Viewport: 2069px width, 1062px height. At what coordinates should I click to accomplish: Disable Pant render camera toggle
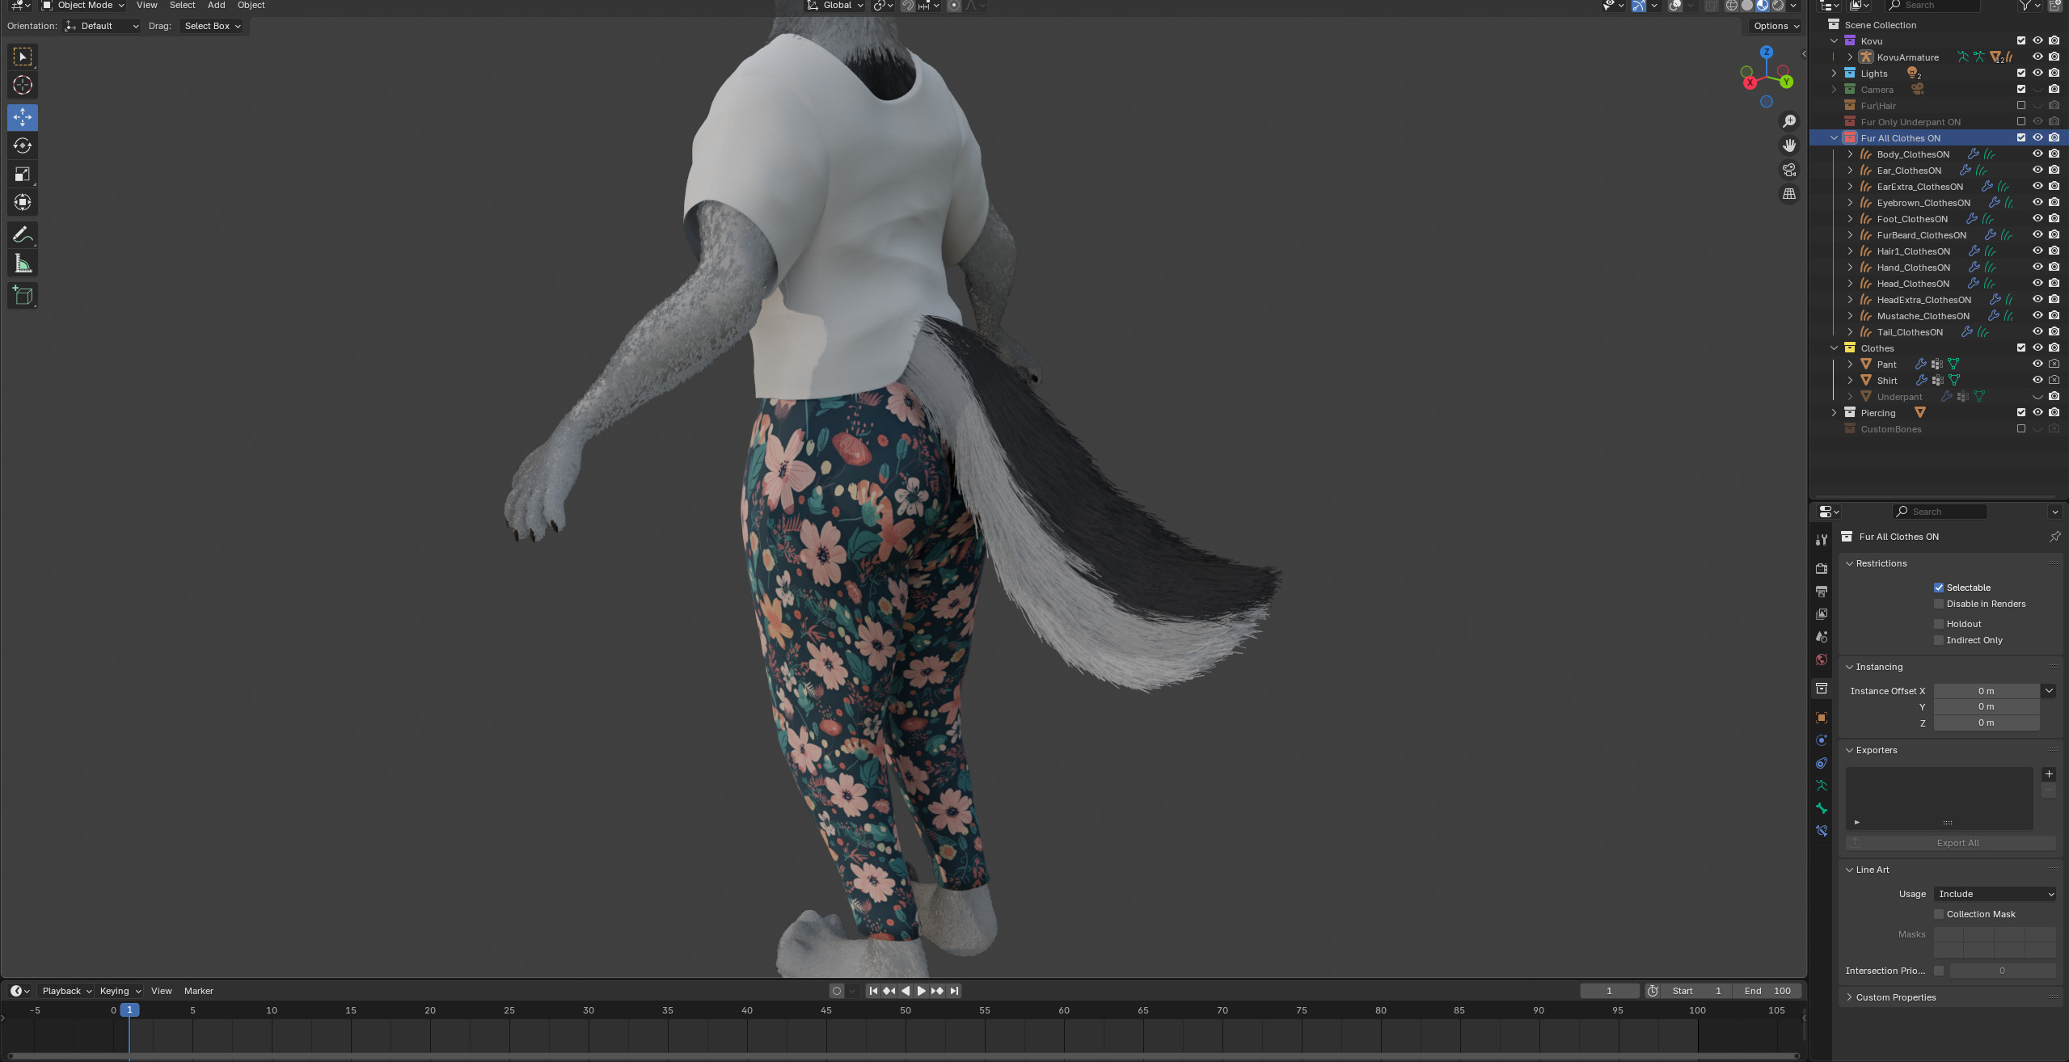(2054, 365)
